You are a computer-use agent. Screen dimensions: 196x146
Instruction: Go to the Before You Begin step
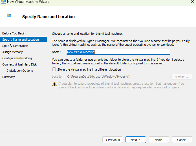click(14, 33)
